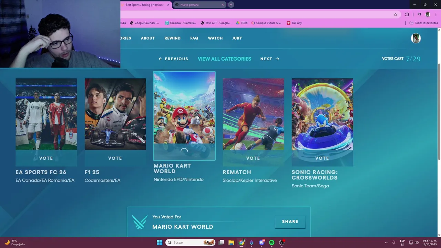
Task: Open the Chrome three-dot menu
Action: point(436,14)
